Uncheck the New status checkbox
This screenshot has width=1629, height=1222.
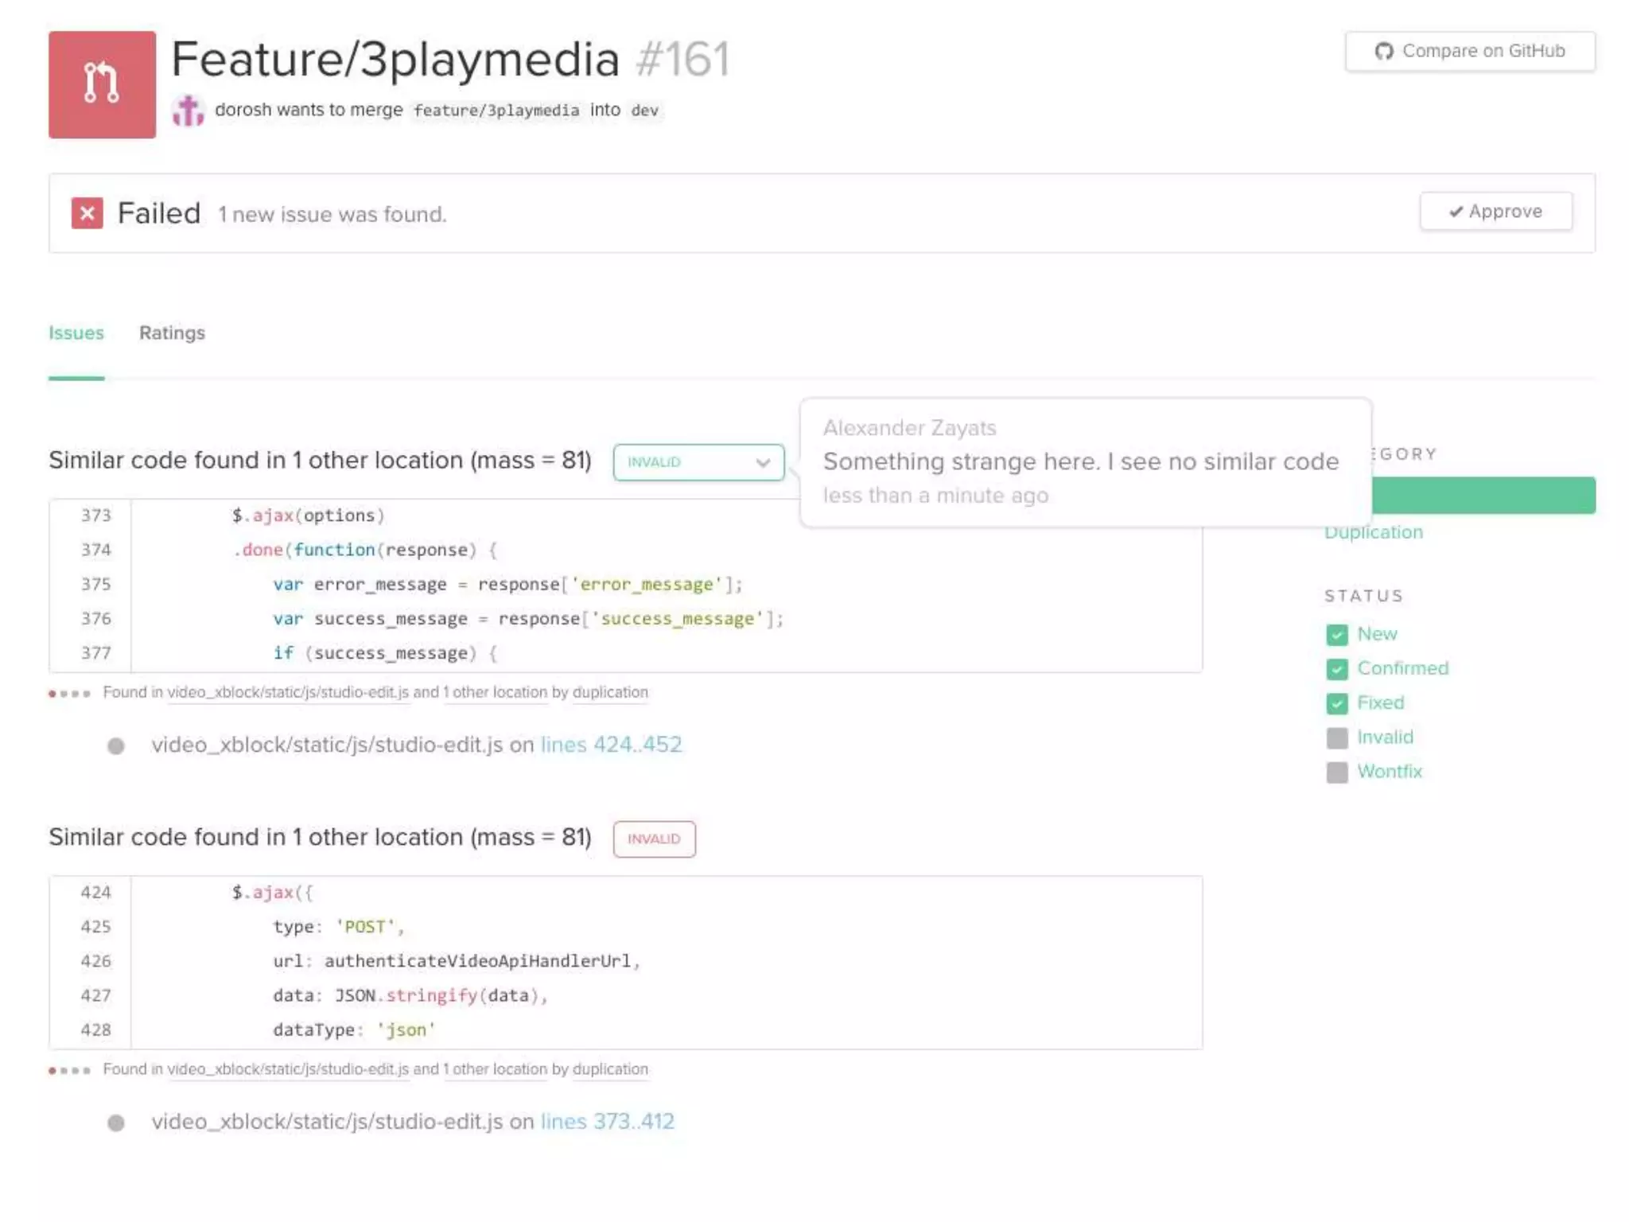pos(1337,635)
